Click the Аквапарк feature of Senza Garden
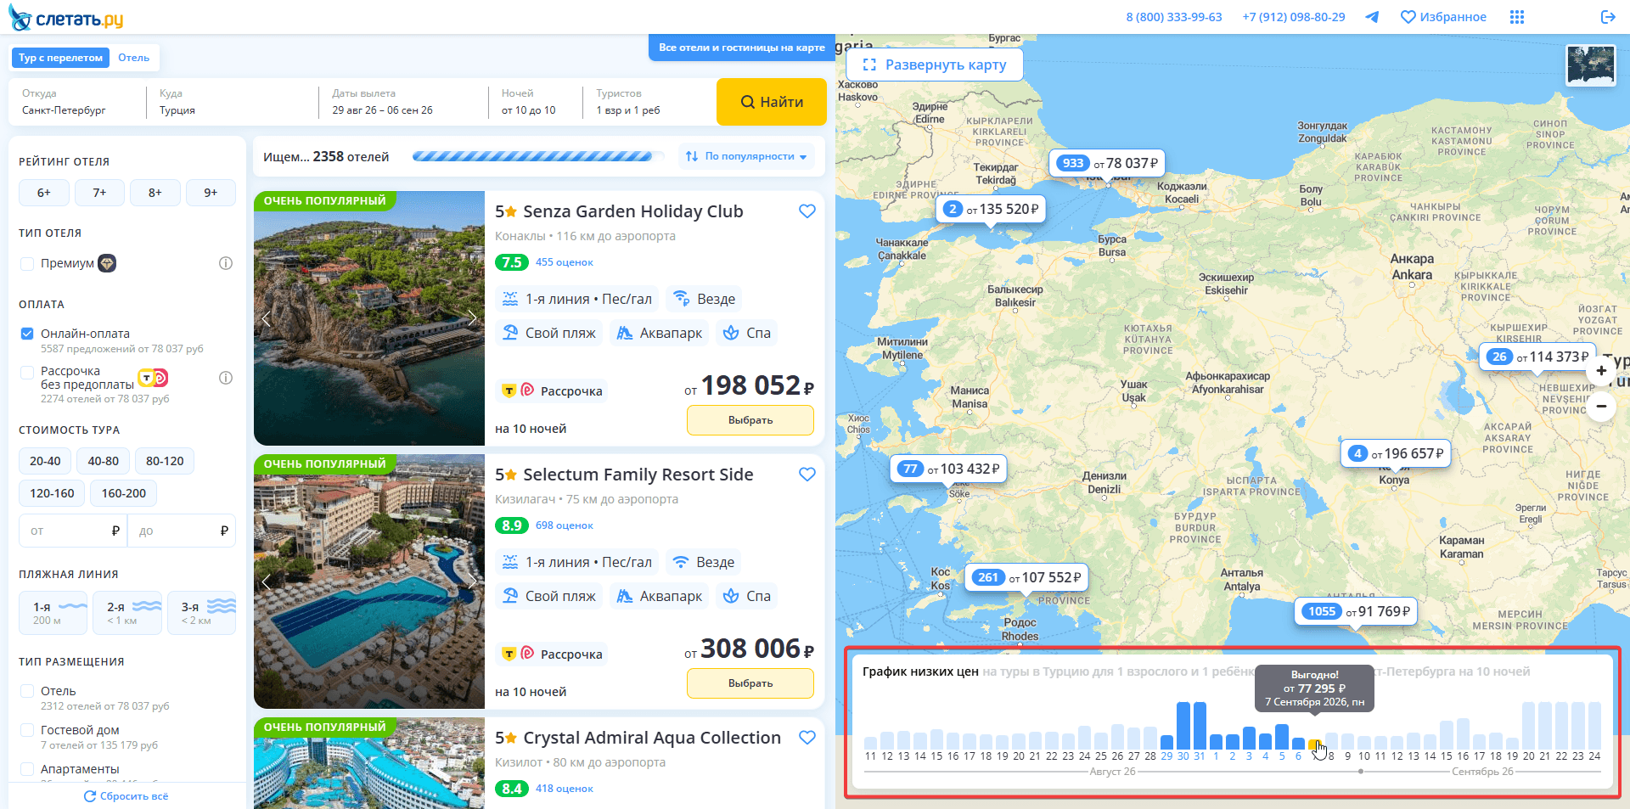This screenshot has width=1630, height=809. coord(659,333)
